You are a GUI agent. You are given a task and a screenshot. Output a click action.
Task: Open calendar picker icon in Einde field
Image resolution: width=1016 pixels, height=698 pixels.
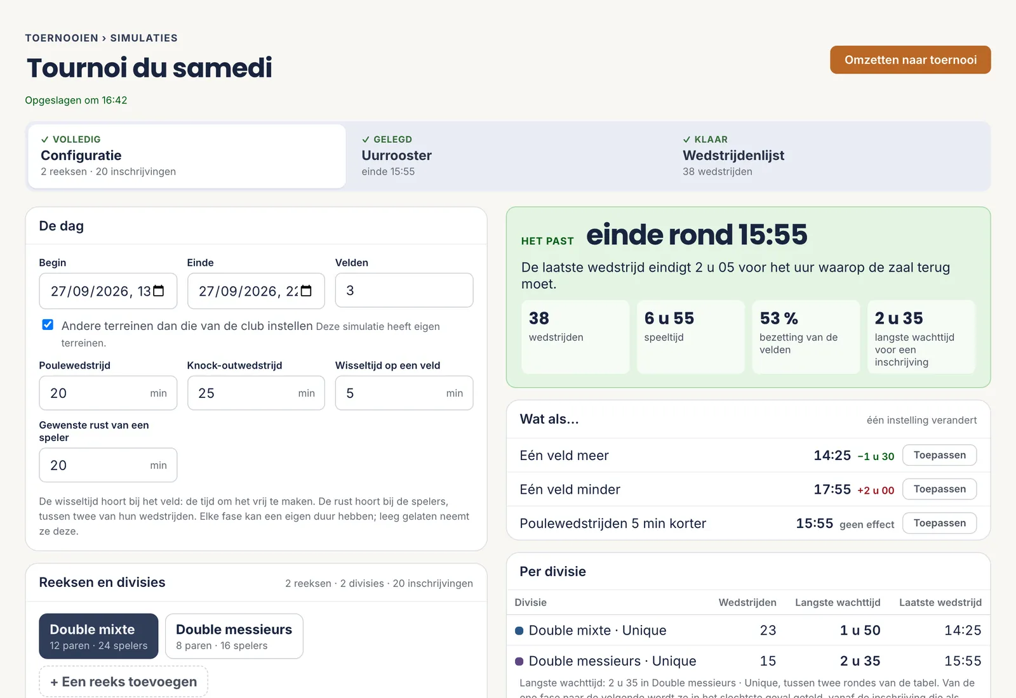click(306, 291)
